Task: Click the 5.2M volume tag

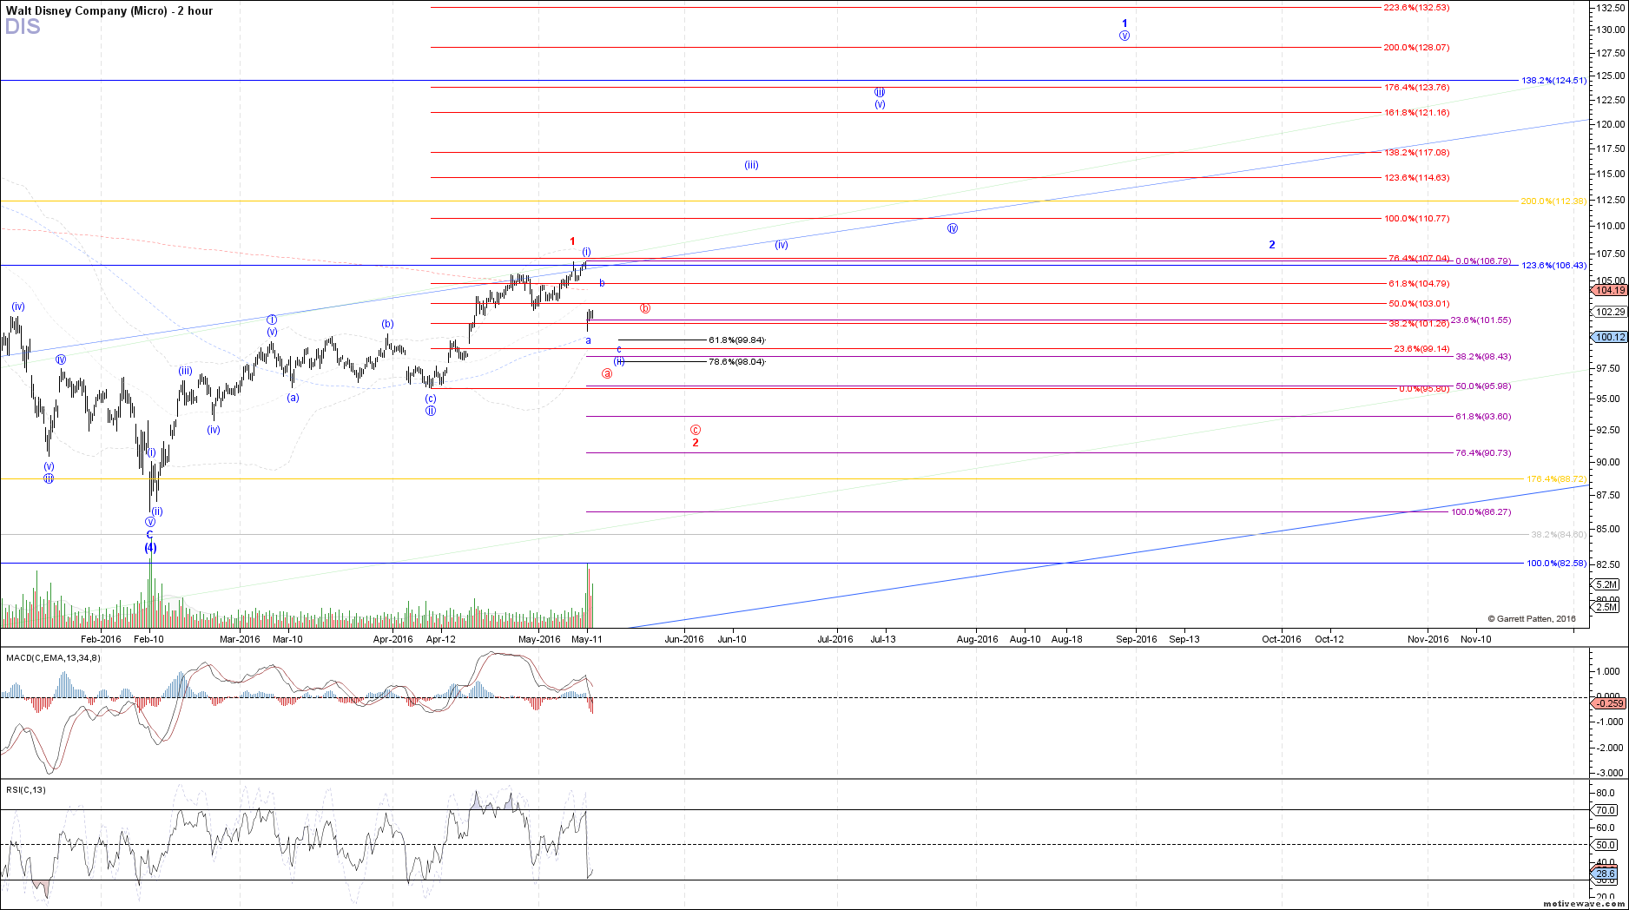Action: click(x=1607, y=585)
